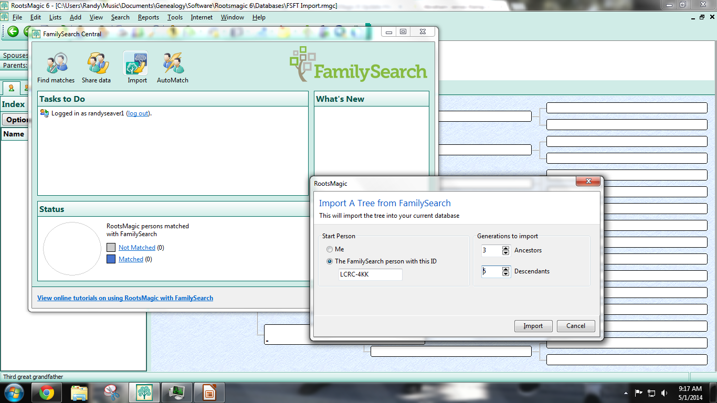The height and width of the screenshot is (403, 717).
Task: Click the FamilySearch ID input field
Action: (x=371, y=274)
